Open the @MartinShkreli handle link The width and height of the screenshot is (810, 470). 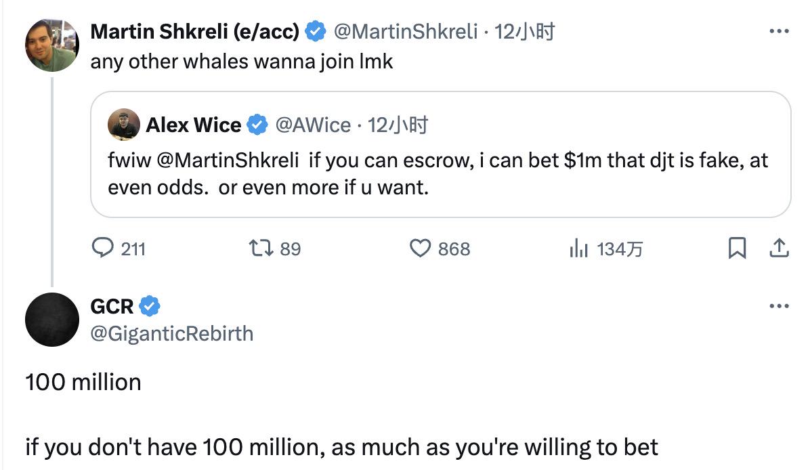coord(405,31)
